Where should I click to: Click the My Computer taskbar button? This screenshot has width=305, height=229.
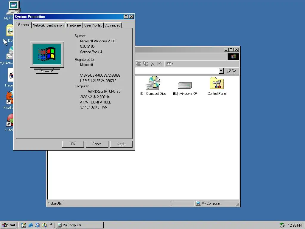pos(80,225)
